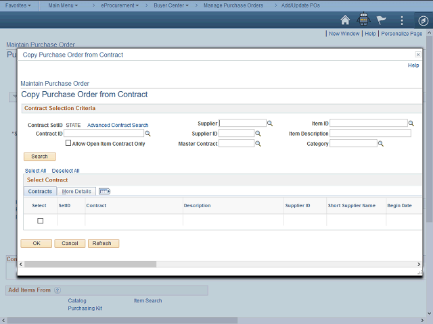Screen dimensions: 433x324
Task: Click the Item Description input field
Action: [370, 134]
